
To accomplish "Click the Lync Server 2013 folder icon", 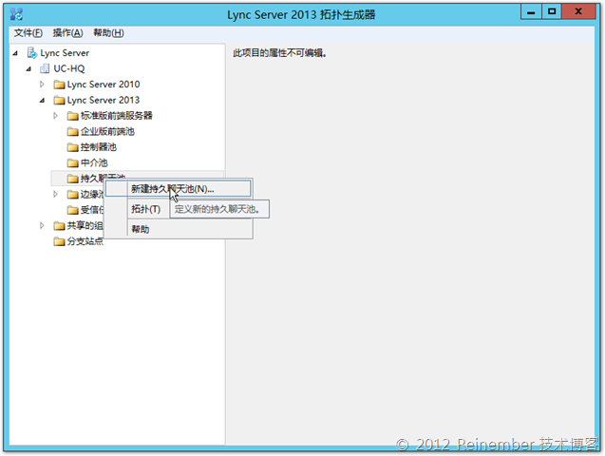I will click(x=59, y=101).
